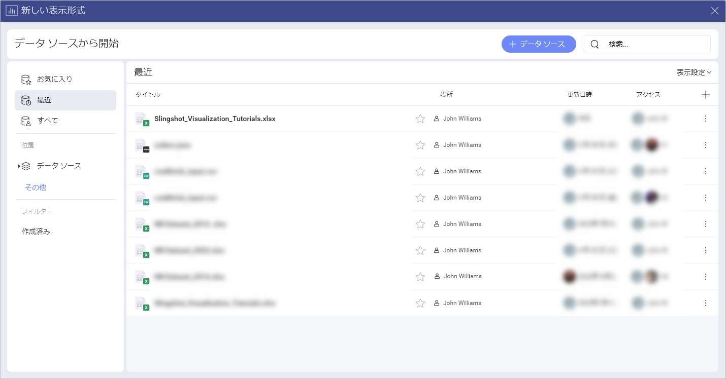Image resolution: width=726 pixels, height=379 pixels.
Task: Click the layers icon beside データ ソース
Action: click(26, 166)
